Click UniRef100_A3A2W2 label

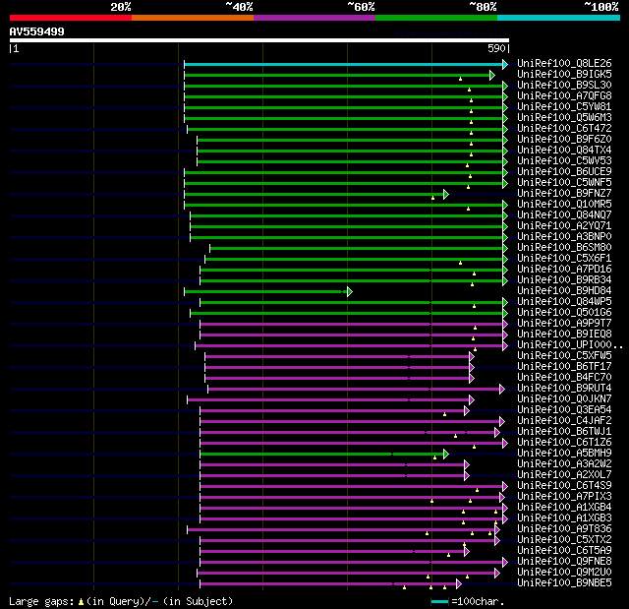coord(564,464)
